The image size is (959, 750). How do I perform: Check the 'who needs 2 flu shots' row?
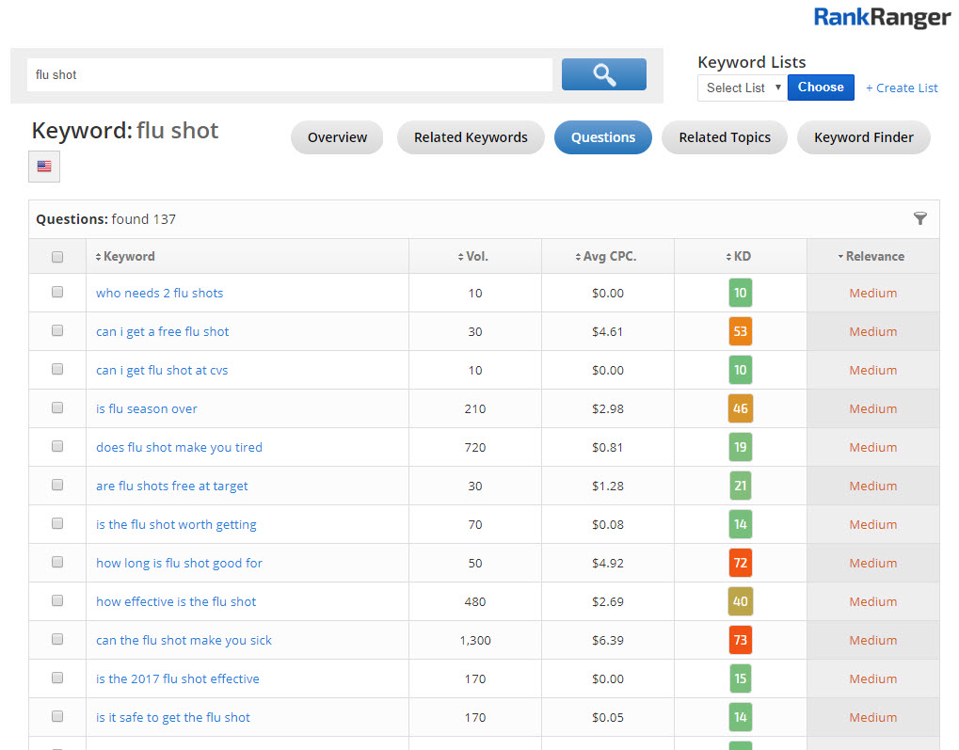(57, 293)
